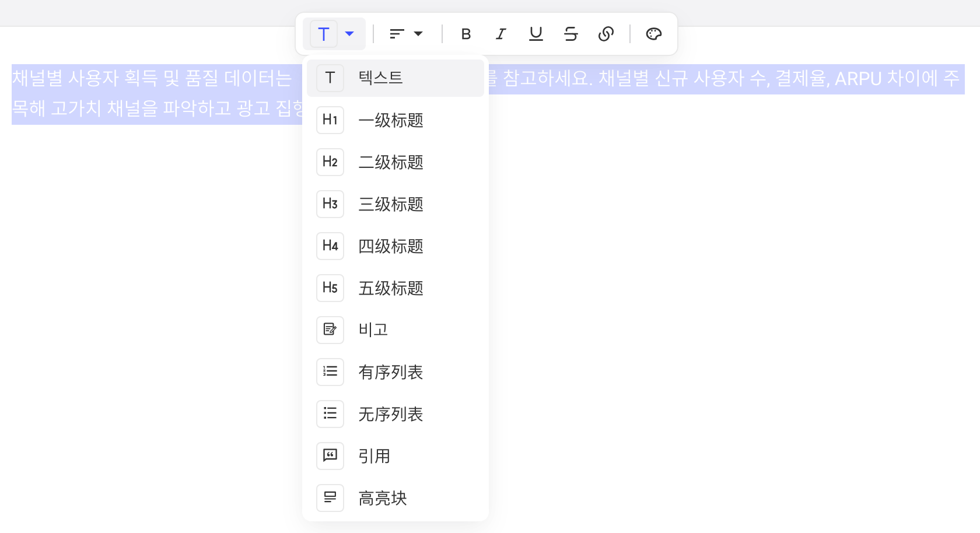Click the H2 icon in menu
Image resolution: width=980 pixels, height=533 pixels.
pyautogui.click(x=330, y=162)
